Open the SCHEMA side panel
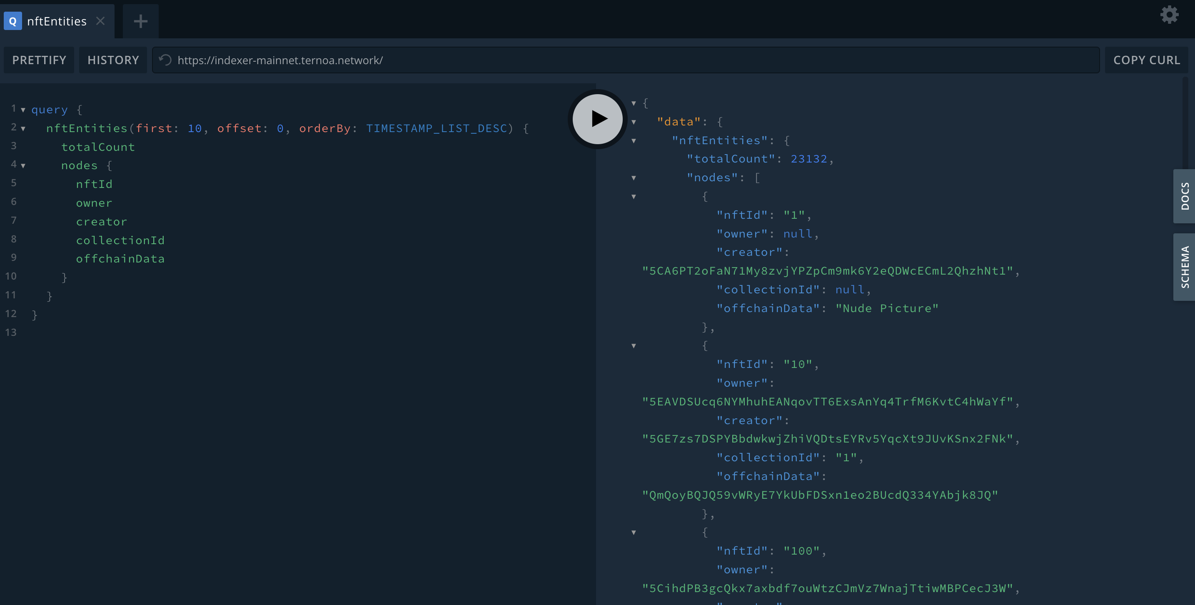This screenshot has width=1195, height=605. [x=1184, y=267]
